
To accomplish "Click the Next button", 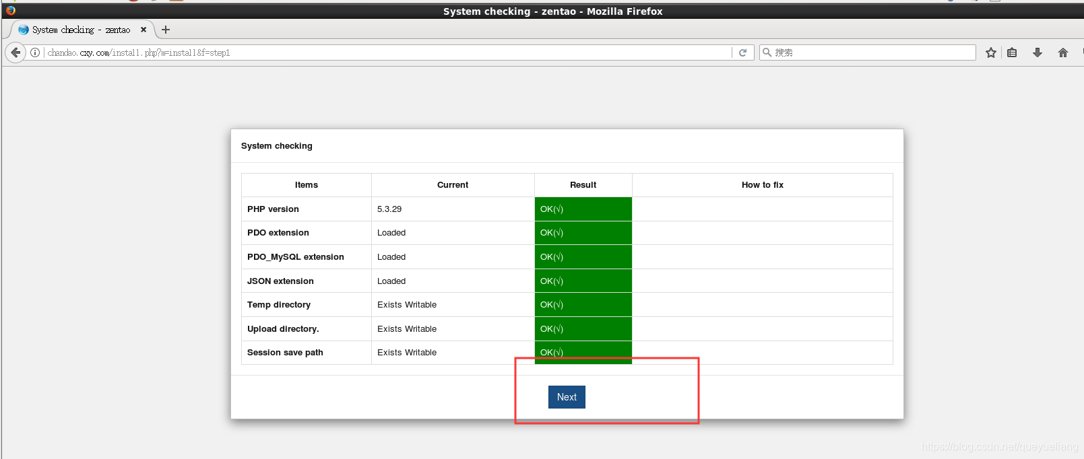I will coord(567,397).
